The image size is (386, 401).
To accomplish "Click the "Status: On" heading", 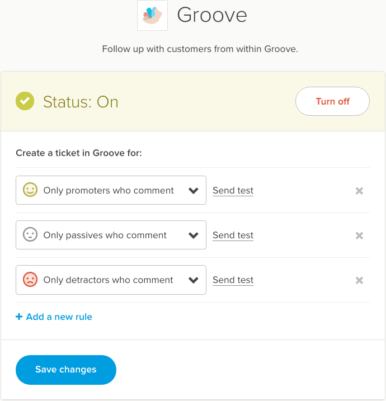I will tap(81, 102).
